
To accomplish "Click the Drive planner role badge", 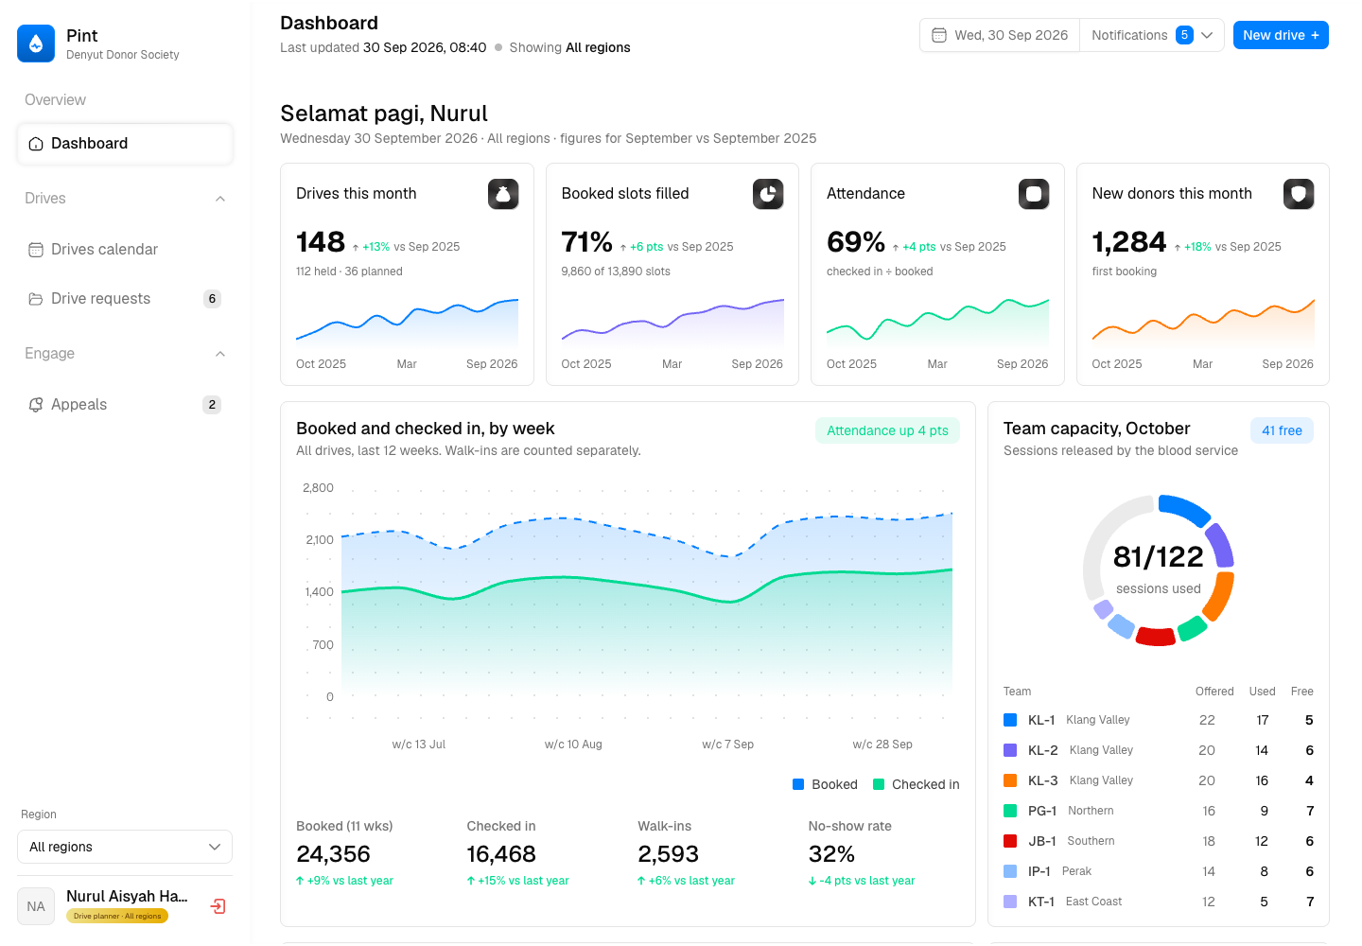I will click(117, 916).
